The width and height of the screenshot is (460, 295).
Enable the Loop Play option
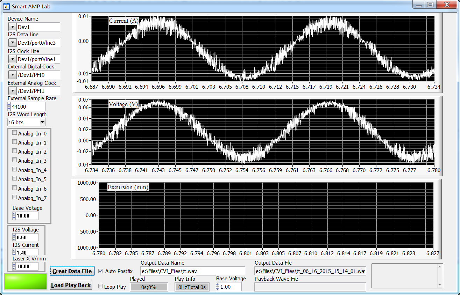click(101, 287)
